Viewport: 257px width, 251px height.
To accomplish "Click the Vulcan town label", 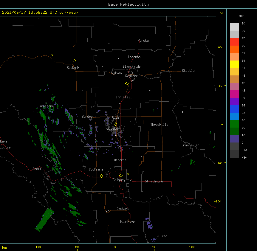I will (162, 236).
